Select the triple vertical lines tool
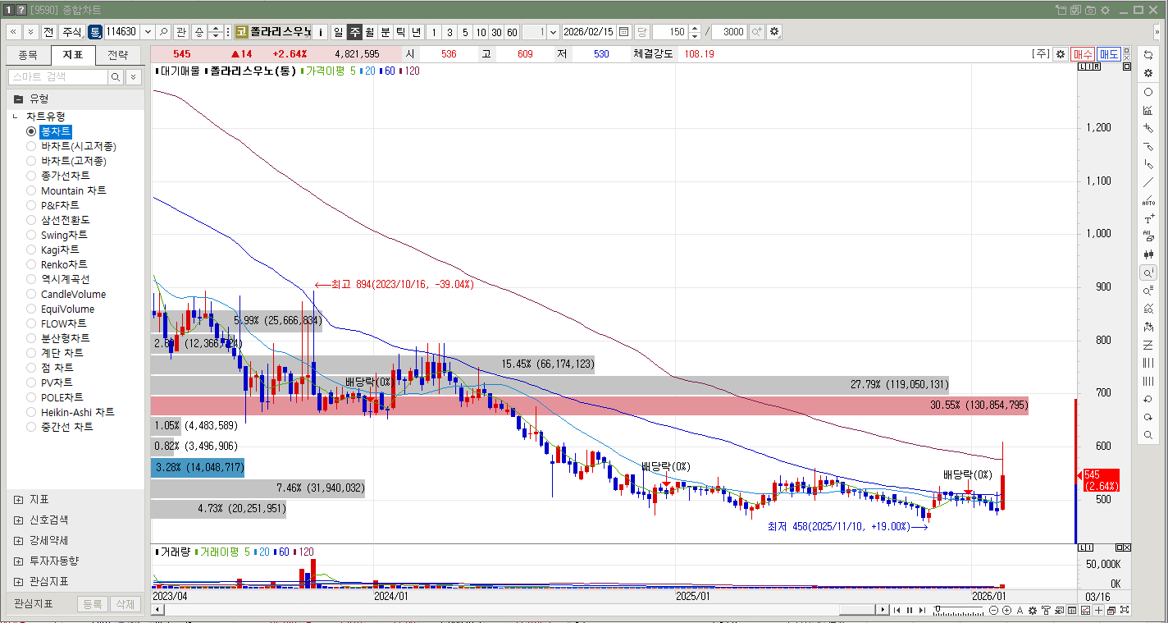The width and height of the screenshot is (1168, 623). click(1148, 363)
